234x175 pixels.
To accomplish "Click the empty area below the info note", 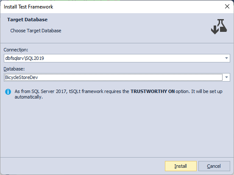I will click(x=117, y=129).
